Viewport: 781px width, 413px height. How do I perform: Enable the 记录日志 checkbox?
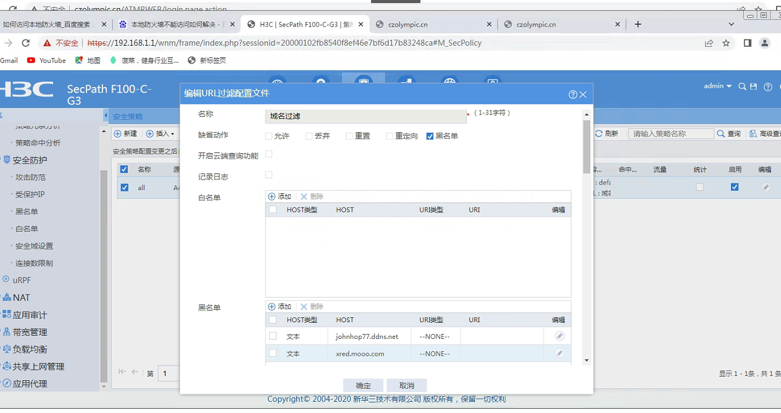[x=269, y=175]
